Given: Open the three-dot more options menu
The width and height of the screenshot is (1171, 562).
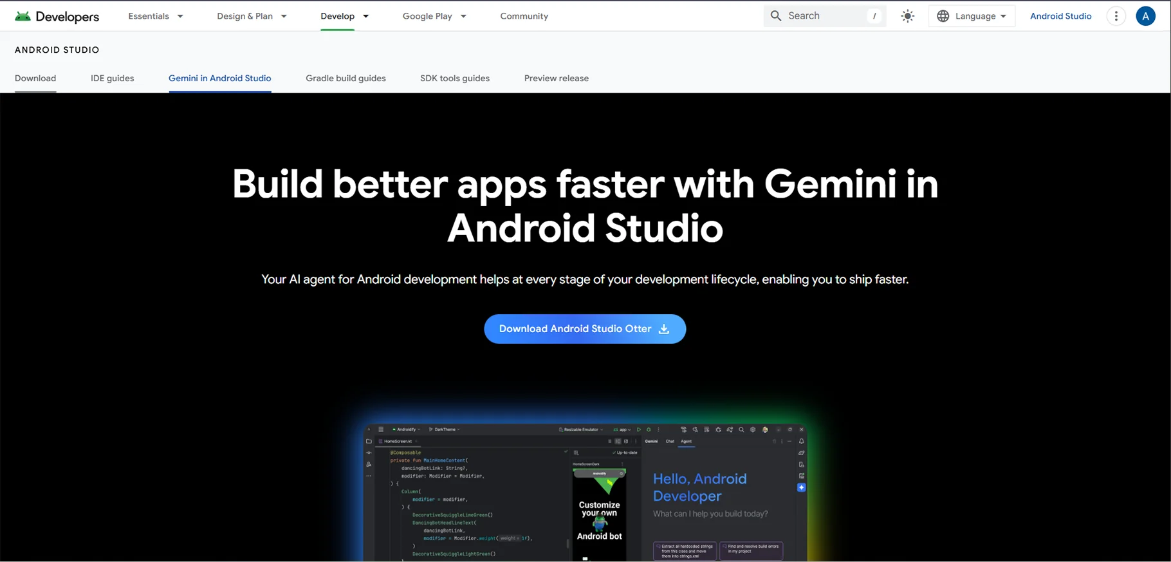Looking at the screenshot, I should (1116, 16).
